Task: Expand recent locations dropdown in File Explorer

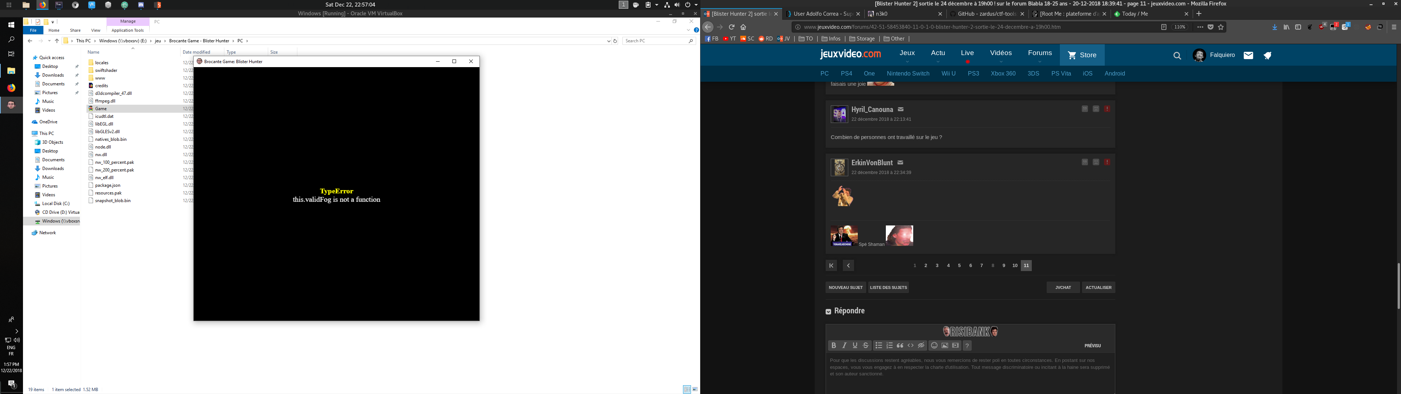Action: click(x=50, y=41)
